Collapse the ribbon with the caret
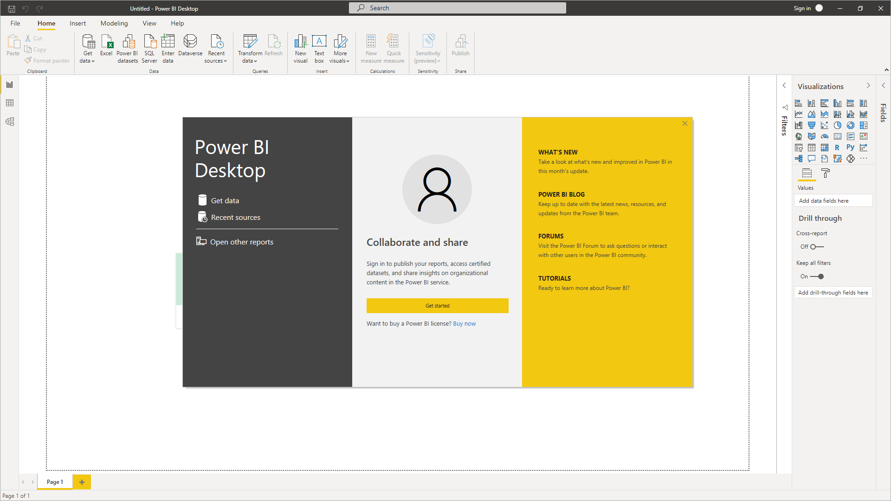 coord(886,70)
